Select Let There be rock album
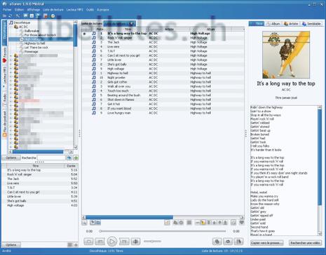Viewport: 326px width, 255px height. 36,48
